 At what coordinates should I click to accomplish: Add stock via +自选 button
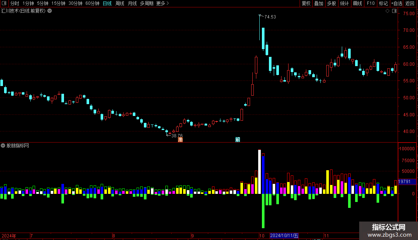[397, 3]
